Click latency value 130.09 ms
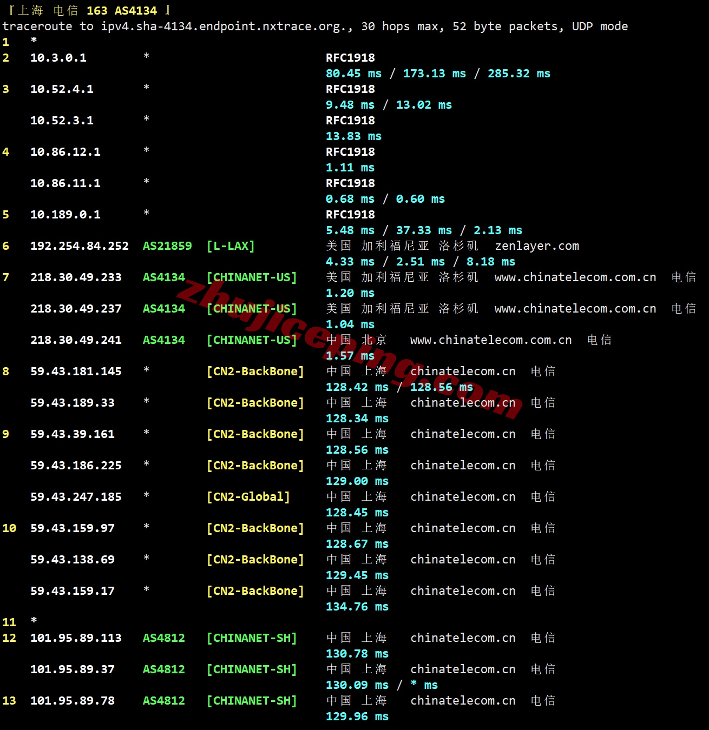This screenshot has height=730, width=709. pyautogui.click(x=357, y=685)
